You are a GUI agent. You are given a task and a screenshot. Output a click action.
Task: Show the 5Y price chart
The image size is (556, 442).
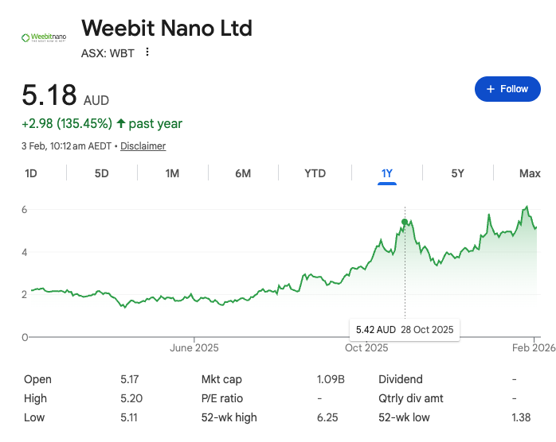[x=457, y=173]
